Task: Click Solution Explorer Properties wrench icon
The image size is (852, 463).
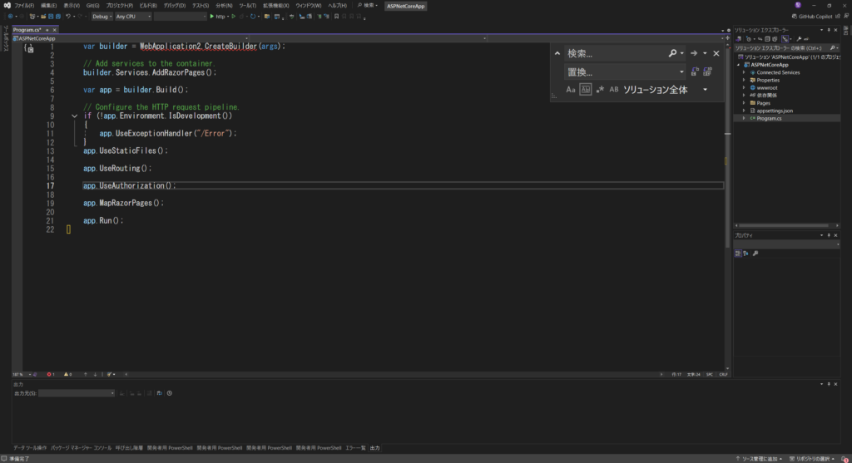Action: pyautogui.click(x=799, y=39)
